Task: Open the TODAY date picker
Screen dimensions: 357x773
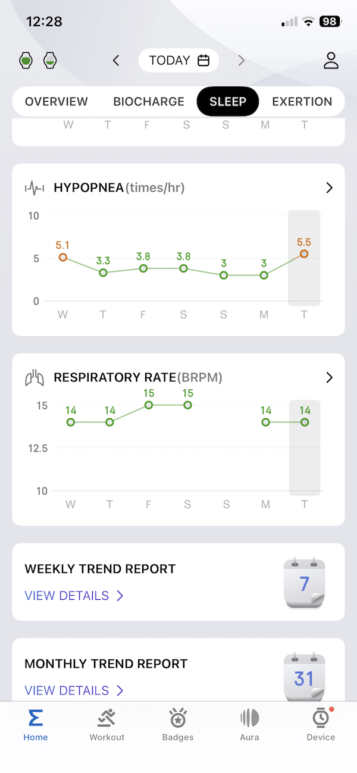Action: tap(178, 60)
